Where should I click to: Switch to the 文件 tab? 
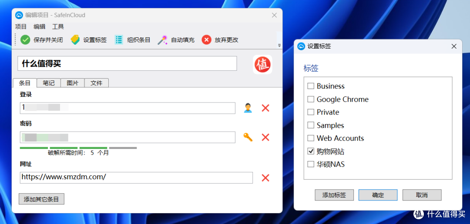click(97, 83)
